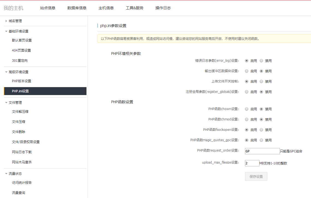Open the 站点信息 top menu
Image resolution: width=311 pixels, height=198 pixels.
click(48, 8)
